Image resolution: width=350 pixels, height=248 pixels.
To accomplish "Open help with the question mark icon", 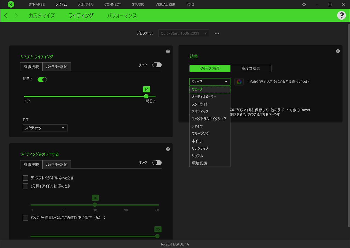I will coord(341,15).
